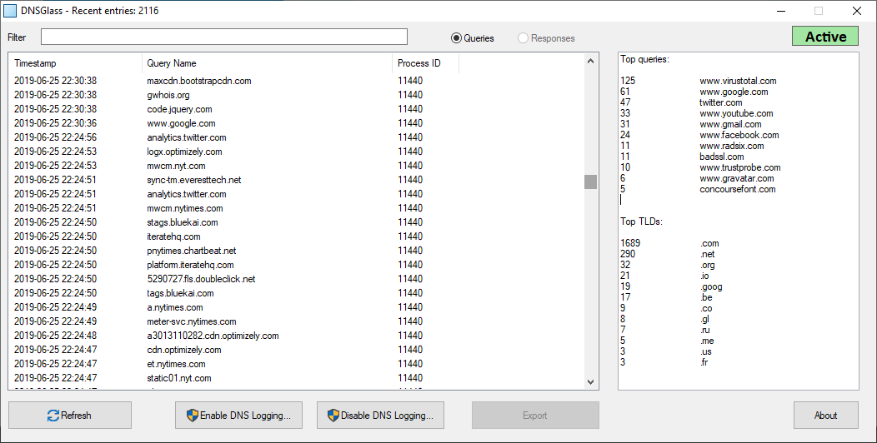Sort by the Process ID column header

tap(426, 63)
